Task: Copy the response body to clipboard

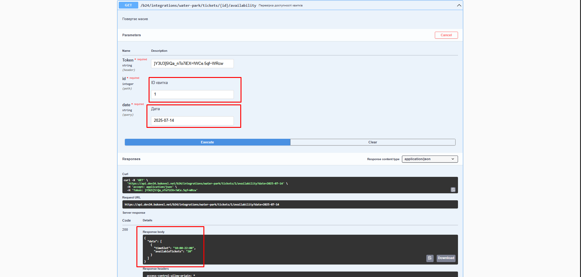Action: [x=430, y=258]
